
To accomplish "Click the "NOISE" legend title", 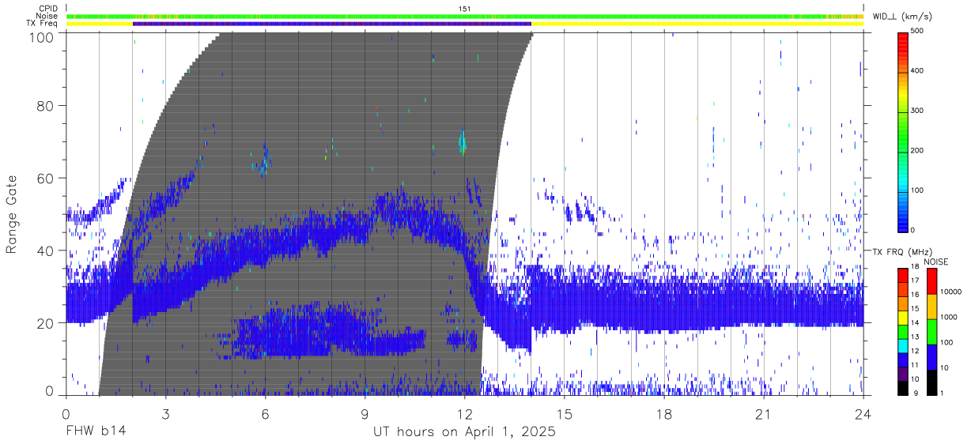I will tap(935, 262).
